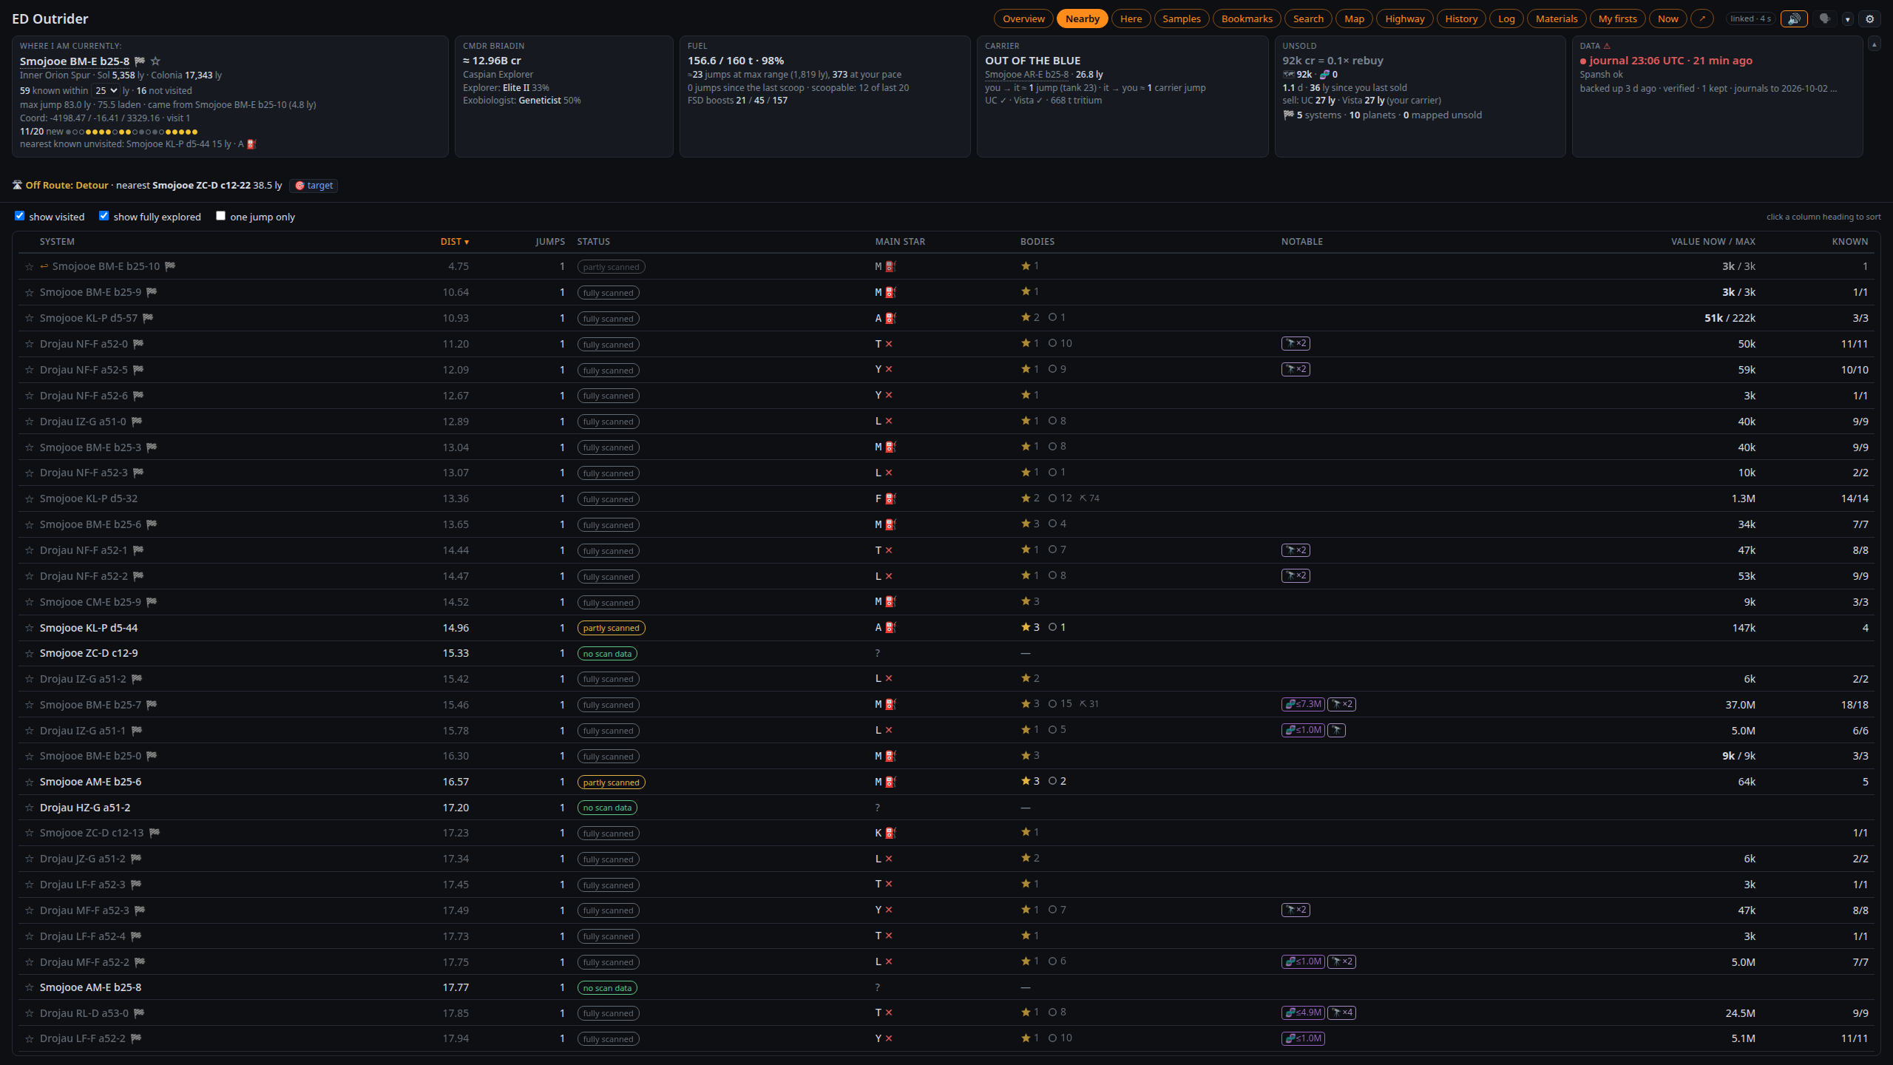Image resolution: width=1893 pixels, height=1065 pixels.
Task: Click the bio ≤7.3M badge on Smojooe BM-E b25-7
Action: (x=1303, y=704)
